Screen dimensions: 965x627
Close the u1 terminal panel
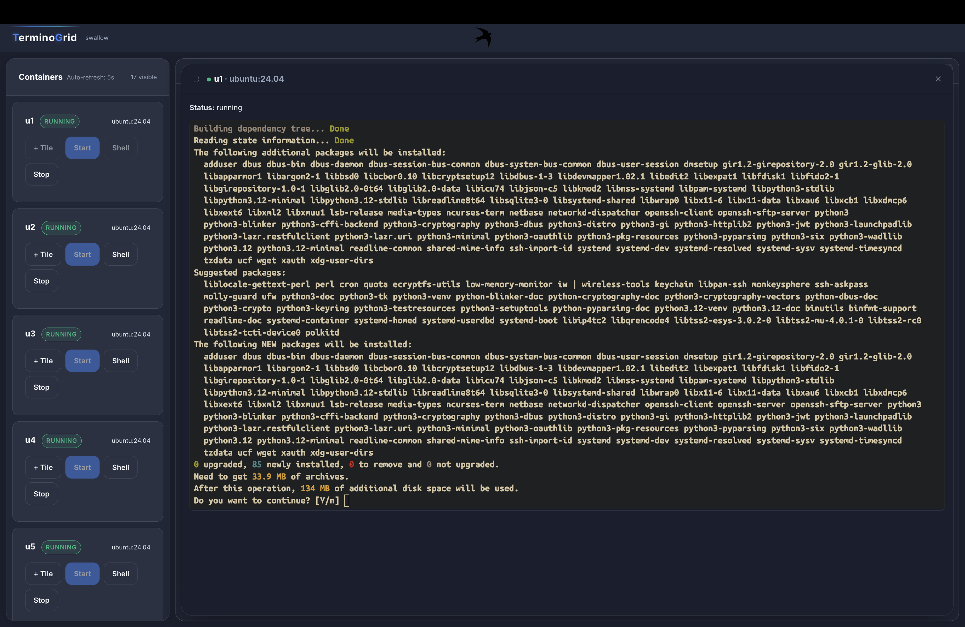(x=938, y=79)
